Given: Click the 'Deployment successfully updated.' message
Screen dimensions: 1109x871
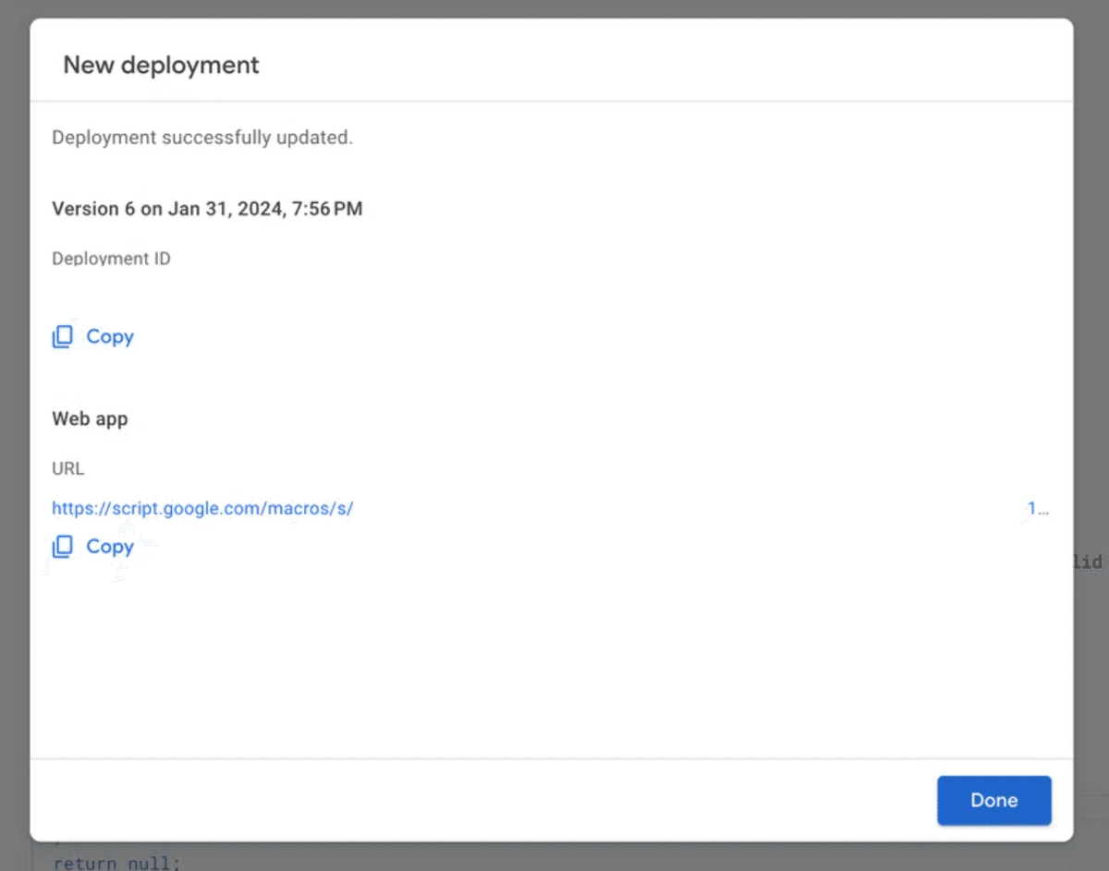Looking at the screenshot, I should [x=202, y=138].
